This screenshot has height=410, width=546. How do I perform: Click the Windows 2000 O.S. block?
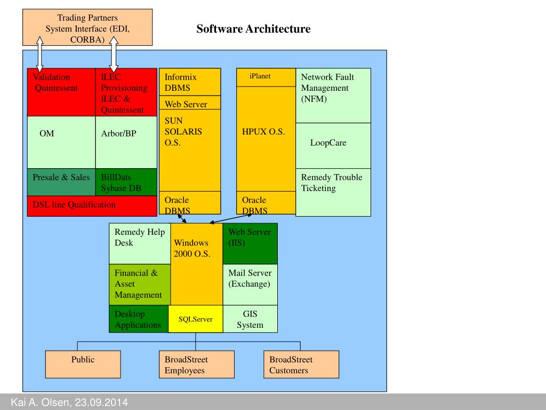(x=197, y=264)
